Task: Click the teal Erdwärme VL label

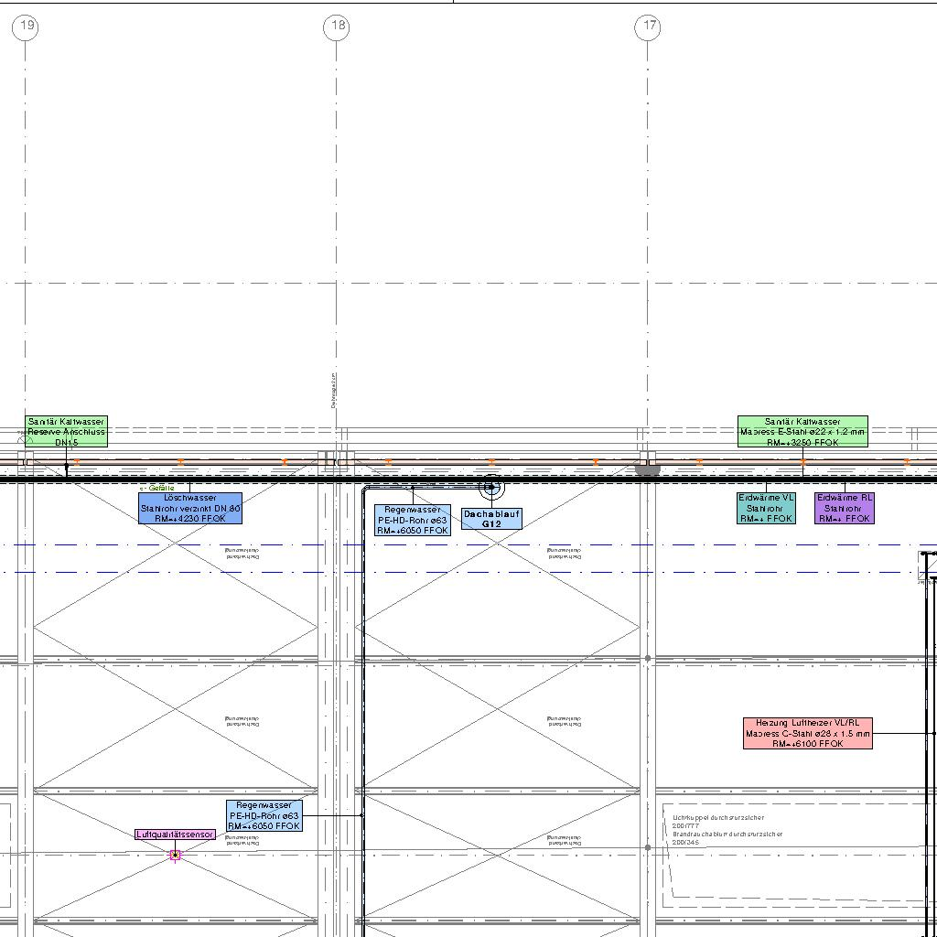Action: coord(767,508)
